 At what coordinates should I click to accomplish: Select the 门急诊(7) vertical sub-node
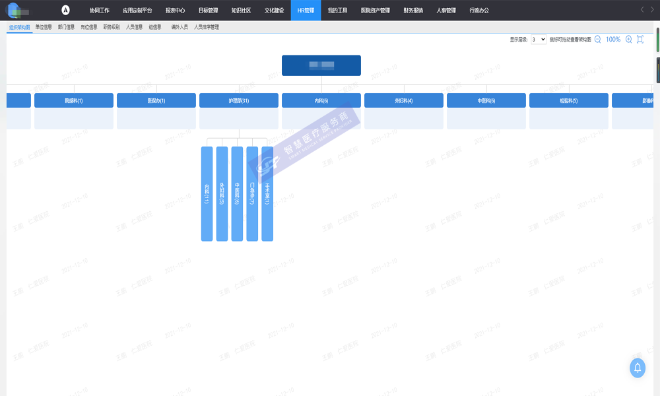pos(252,193)
